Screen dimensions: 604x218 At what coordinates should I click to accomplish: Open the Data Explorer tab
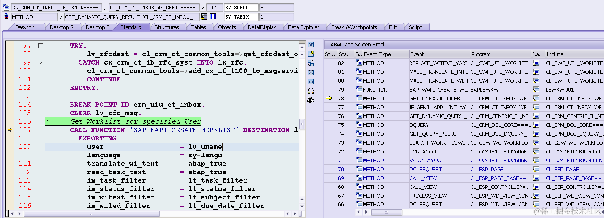303,27
